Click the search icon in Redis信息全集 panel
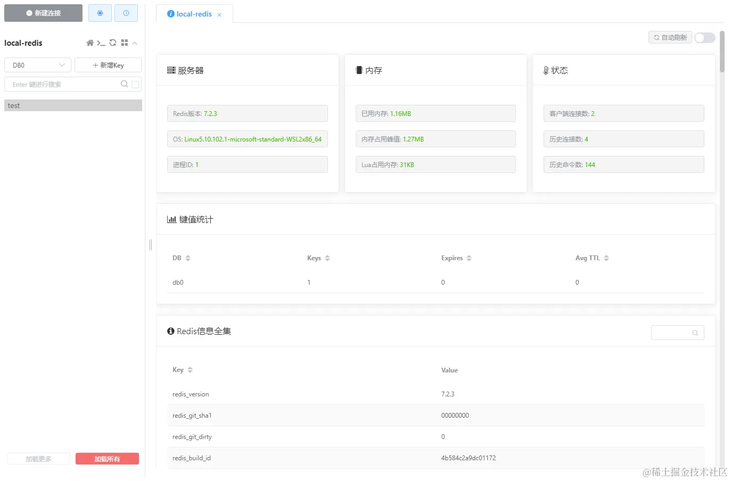Image resolution: width=731 pixels, height=481 pixels. point(695,333)
